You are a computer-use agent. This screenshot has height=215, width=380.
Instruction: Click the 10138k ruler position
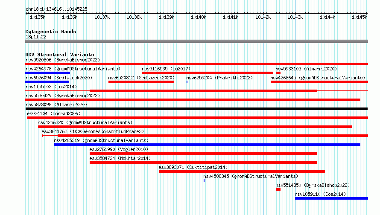[134, 17]
